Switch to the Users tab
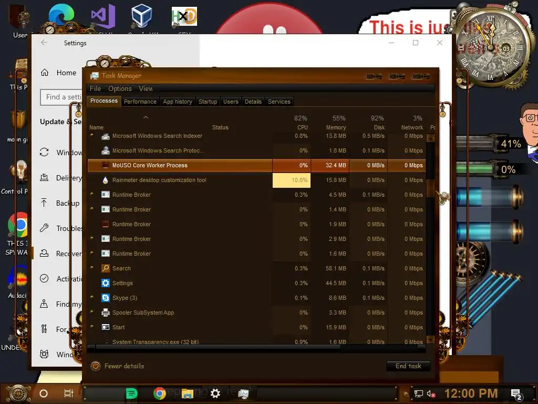Screen dimensions: 538x404 231,102
